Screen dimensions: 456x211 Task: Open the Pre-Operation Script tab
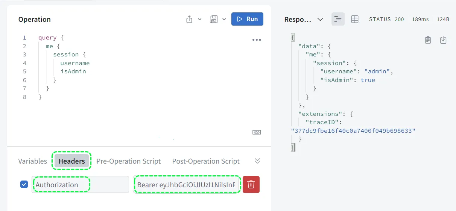(129, 161)
